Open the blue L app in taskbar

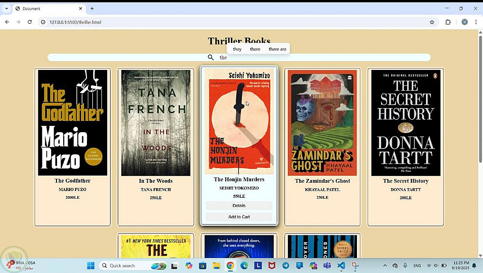[x=258, y=266]
